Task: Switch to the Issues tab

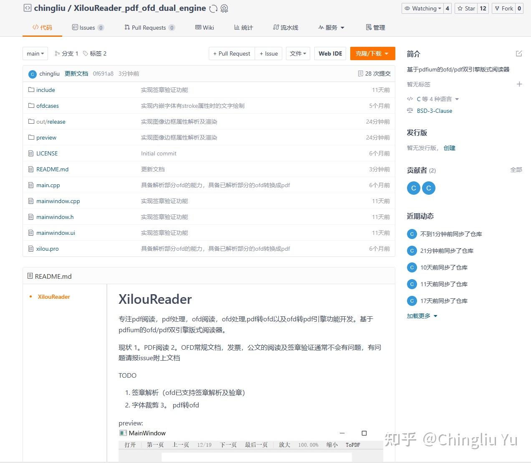Action: pyautogui.click(x=88, y=27)
